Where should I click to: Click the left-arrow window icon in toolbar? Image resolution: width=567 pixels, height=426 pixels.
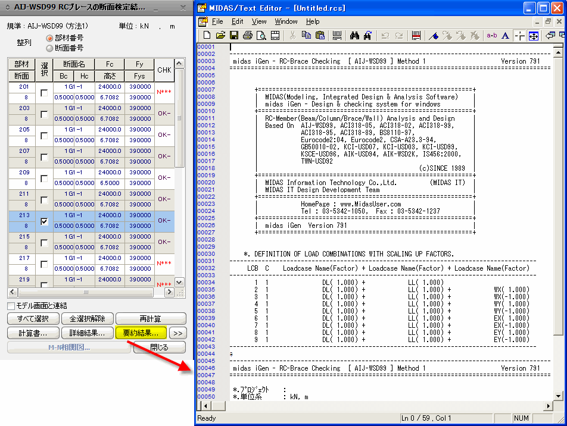[550, 36]
